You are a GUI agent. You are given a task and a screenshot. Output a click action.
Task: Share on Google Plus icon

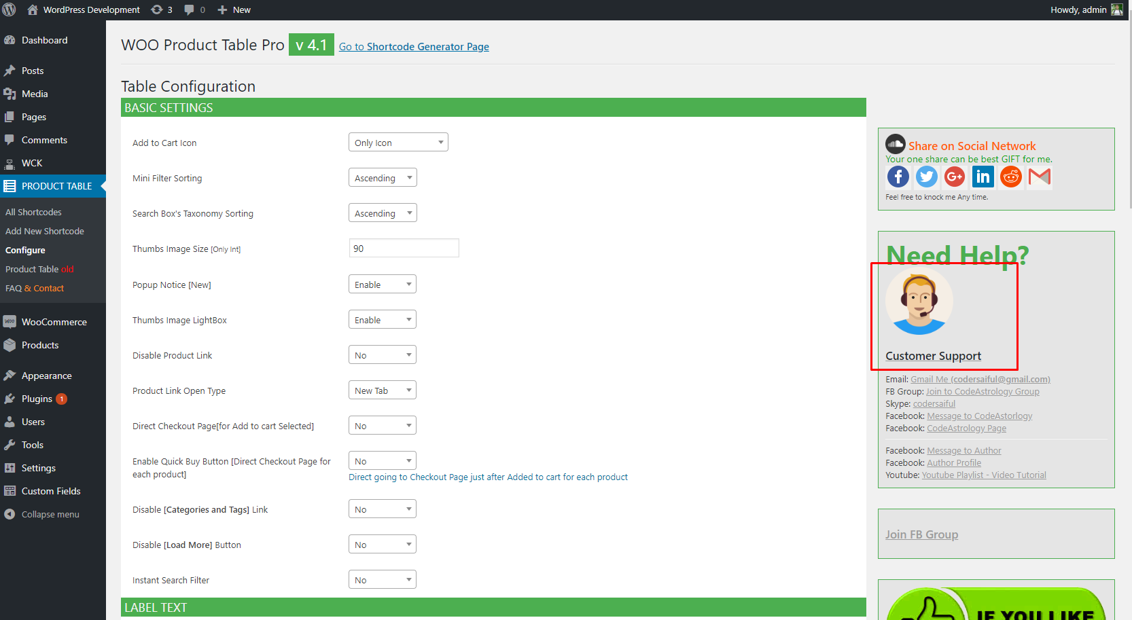(x=955, y=177)
